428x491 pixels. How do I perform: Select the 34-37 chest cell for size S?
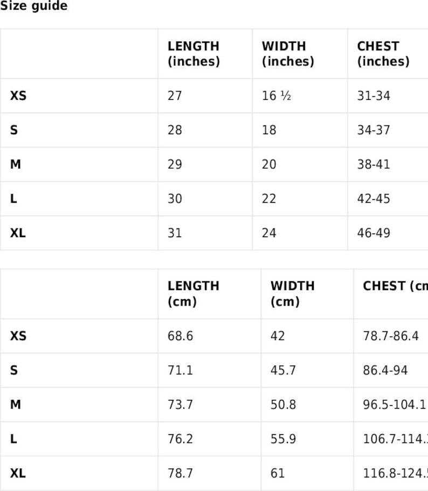click(x=374, y=130)
